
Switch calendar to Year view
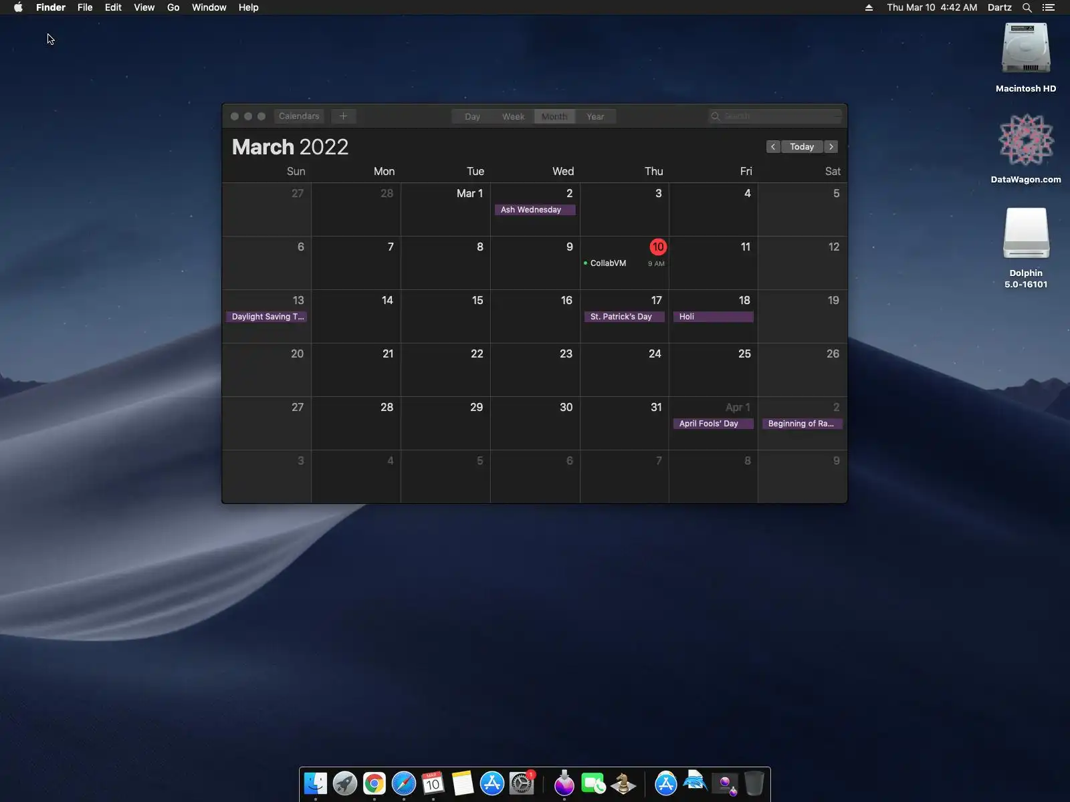595,116
